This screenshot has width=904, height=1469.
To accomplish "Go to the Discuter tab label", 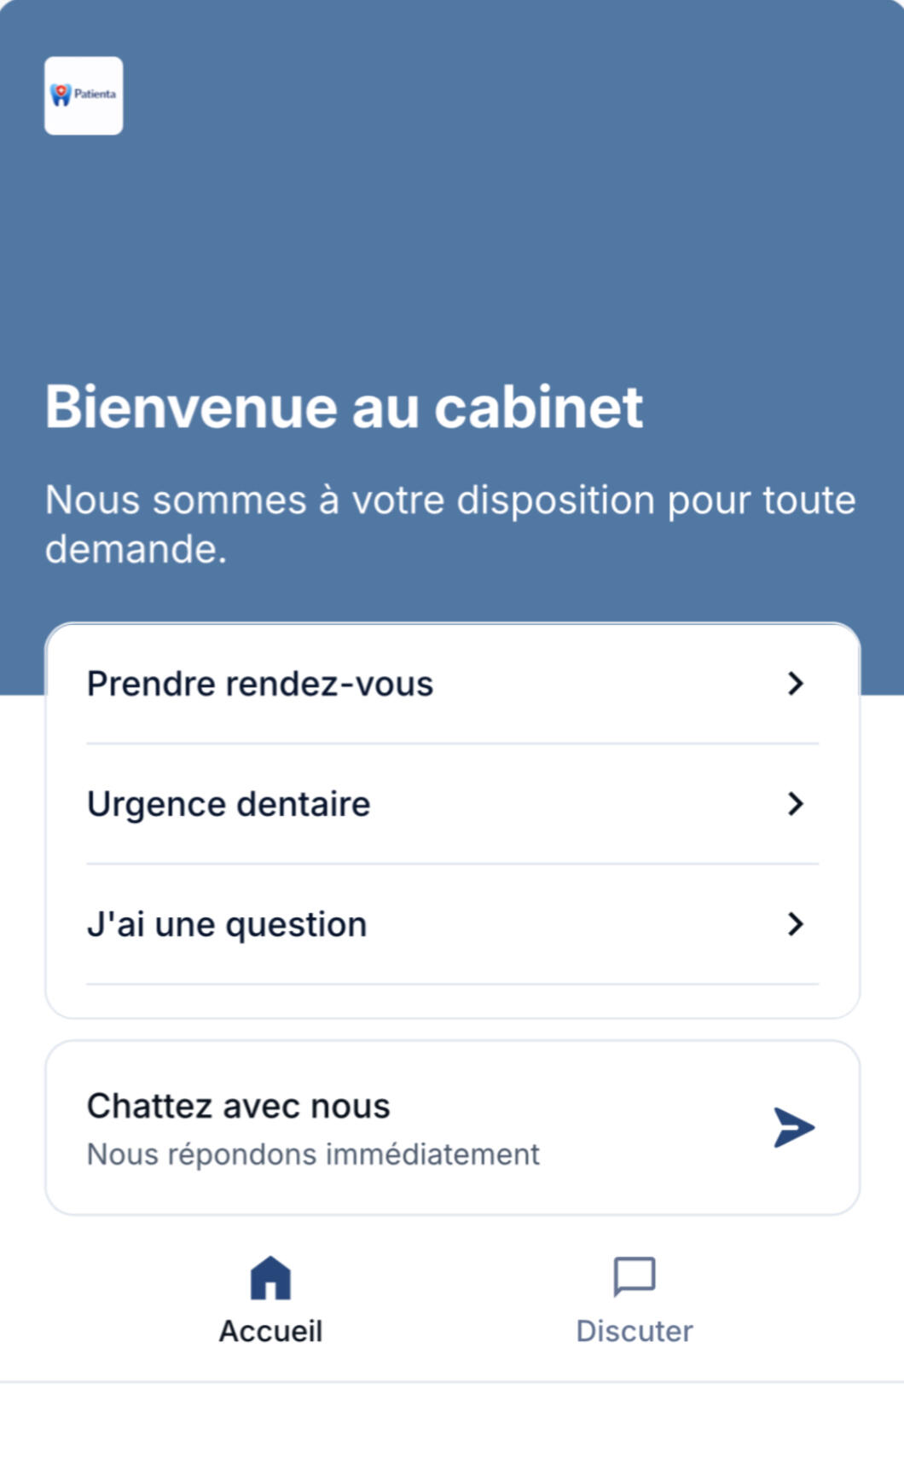I will 635,1331.
